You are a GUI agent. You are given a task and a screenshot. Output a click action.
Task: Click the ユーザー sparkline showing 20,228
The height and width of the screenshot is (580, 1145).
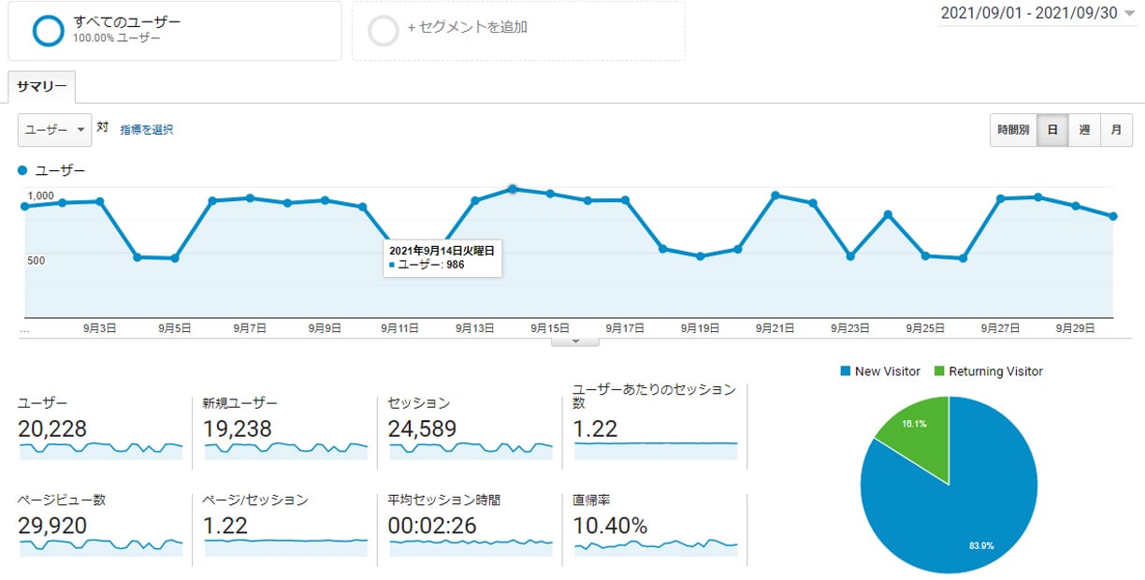point(101,449)
